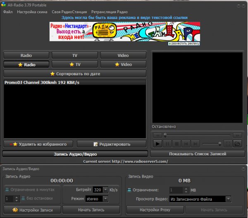Click the Current server radioserver5 link

(126, 161)
